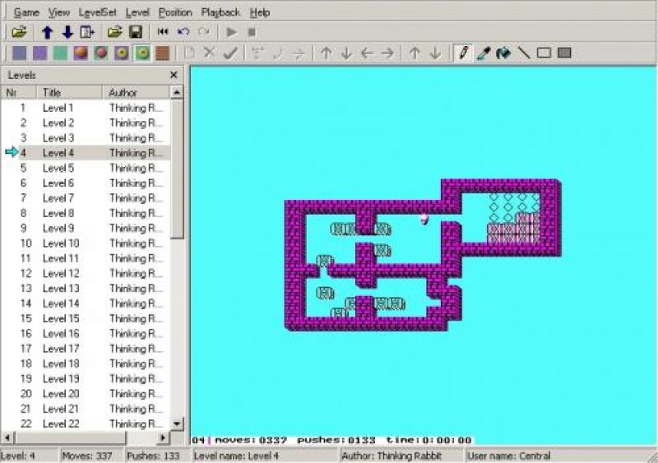Screen dimensions: 658x463
Task: Select the purple square tile
Action: point(39,53)
